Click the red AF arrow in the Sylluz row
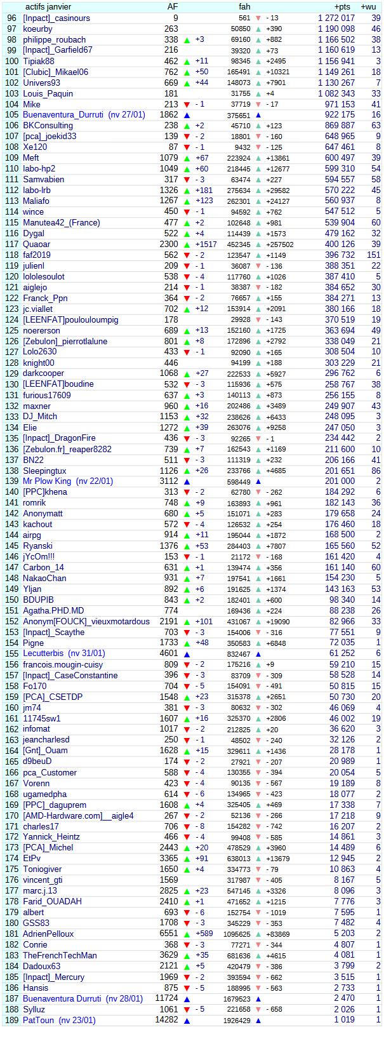 point(187,1010)
